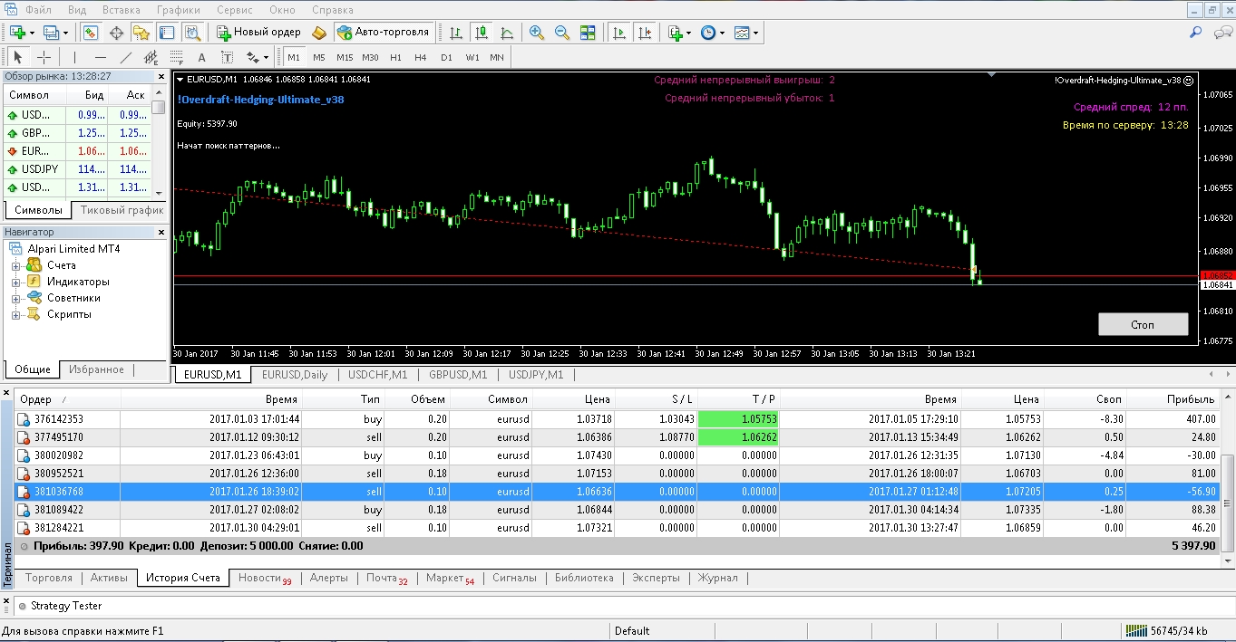Open the profiles icon in toolbar

point(51,33)
